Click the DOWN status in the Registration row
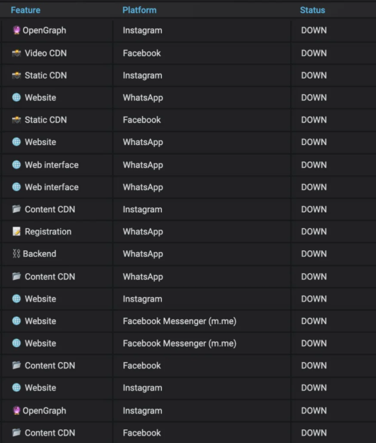The width and height of the screenshot is (376, 443). coord(314,232)
